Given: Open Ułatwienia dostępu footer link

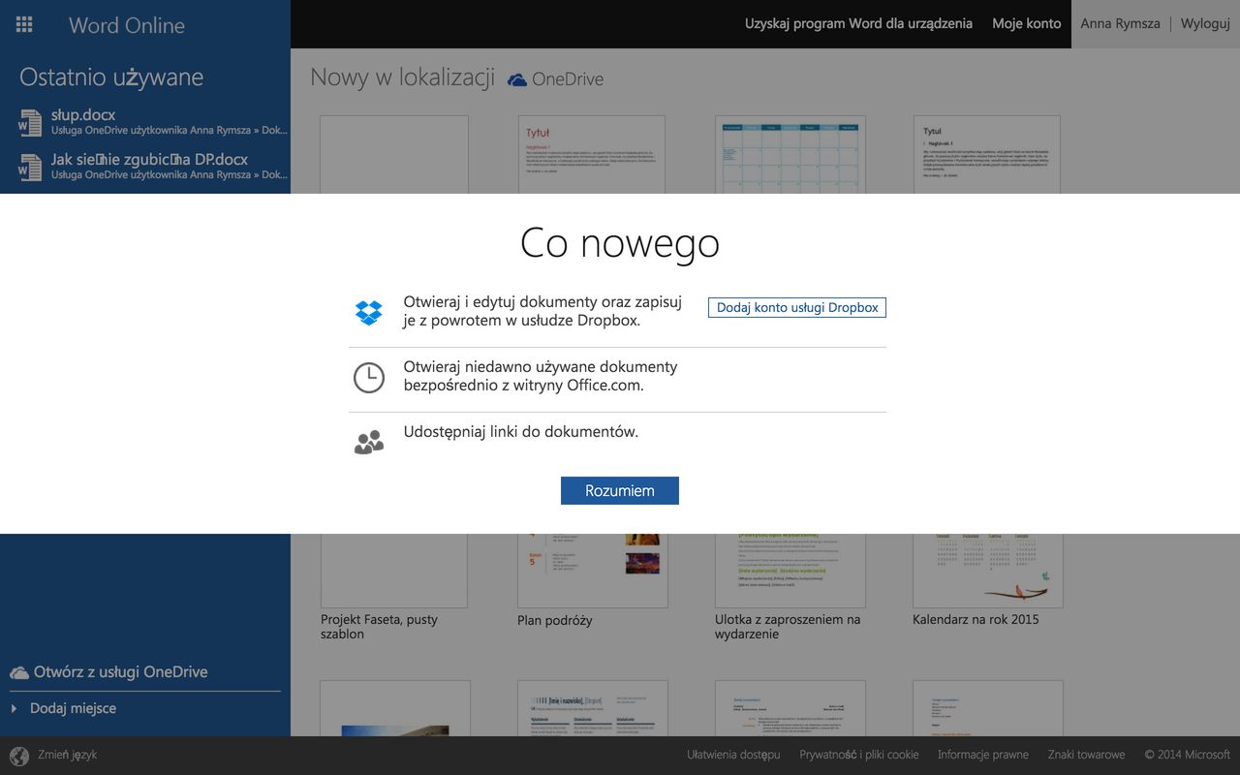Looking at the screenshot, I should 733,755.
